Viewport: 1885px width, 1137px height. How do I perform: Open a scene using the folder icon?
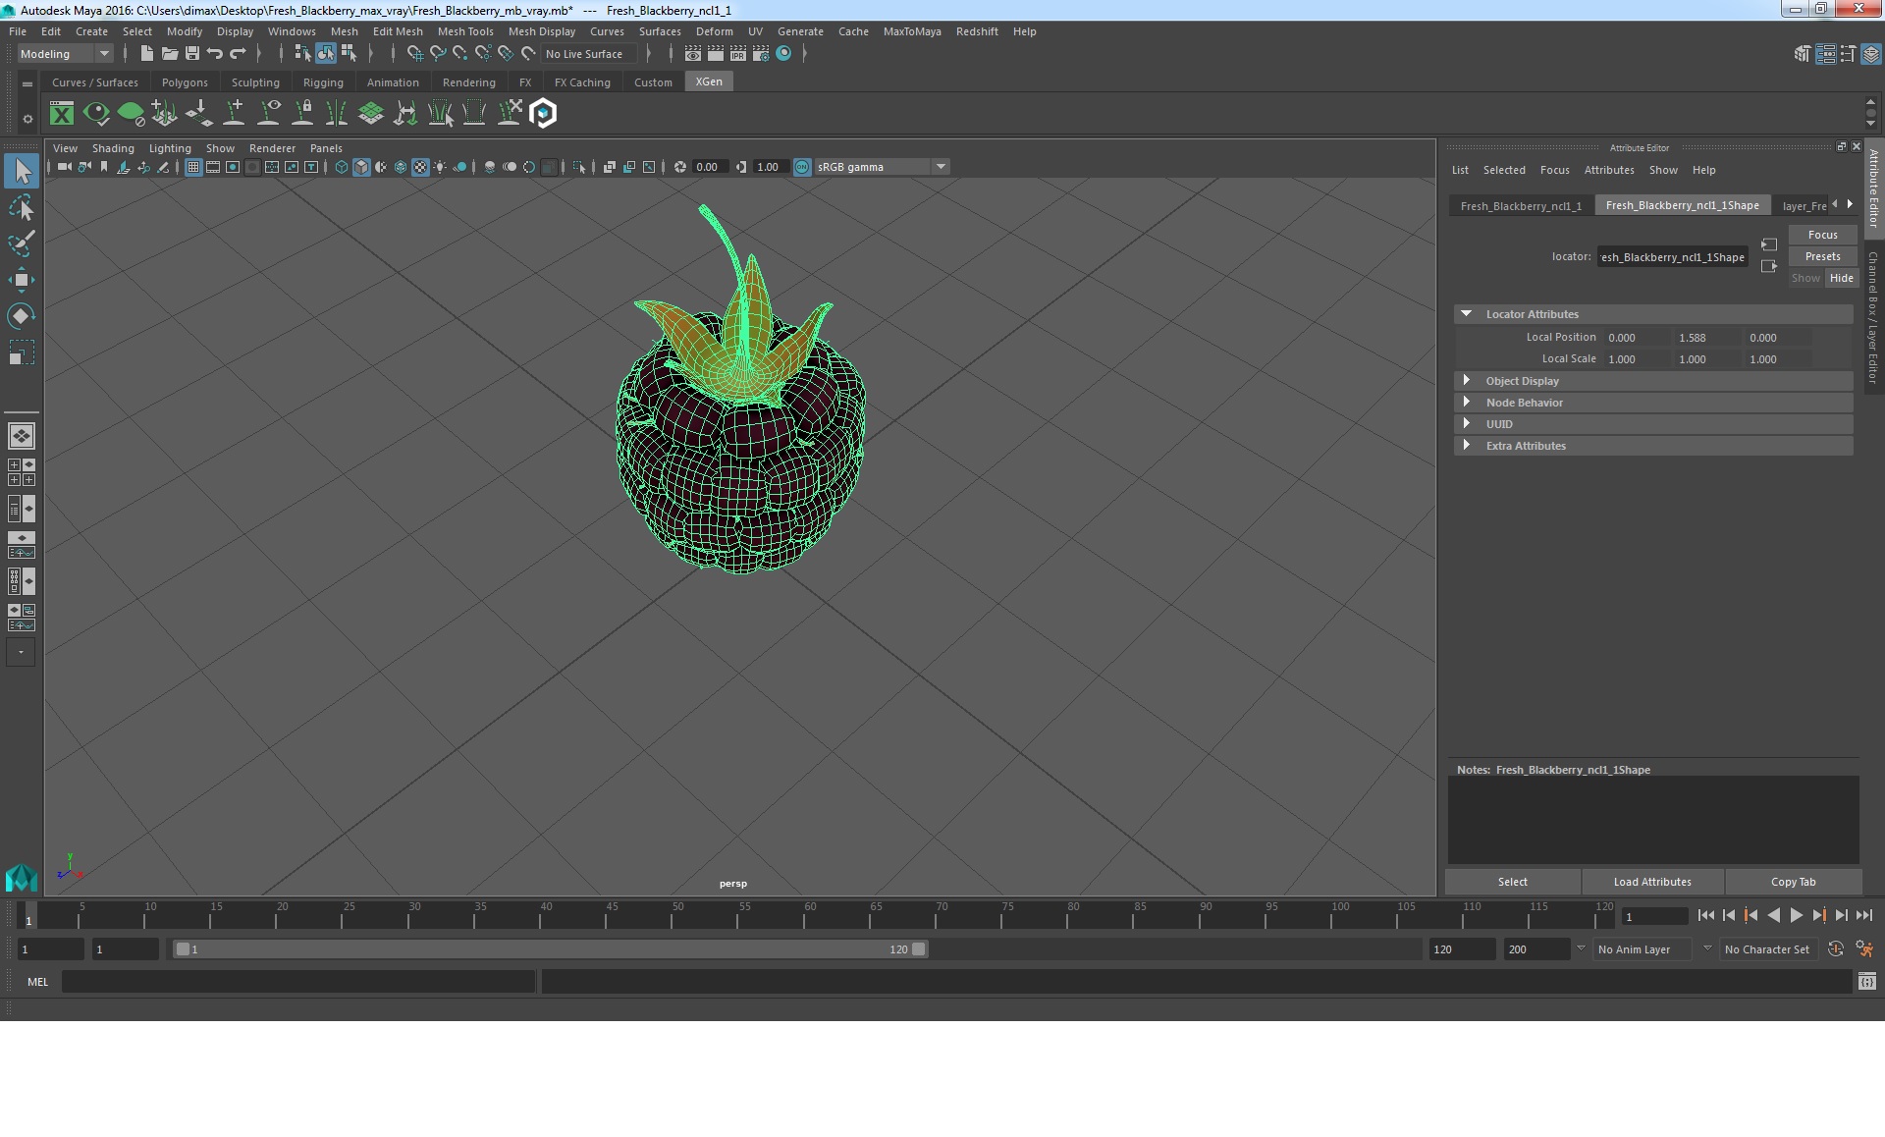pos(170,54)
